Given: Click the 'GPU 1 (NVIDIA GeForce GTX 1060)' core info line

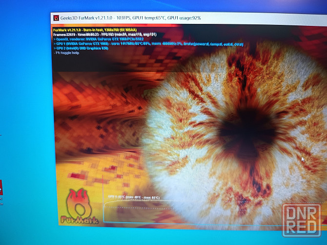Looking at the screenshot, I should 148,44.
